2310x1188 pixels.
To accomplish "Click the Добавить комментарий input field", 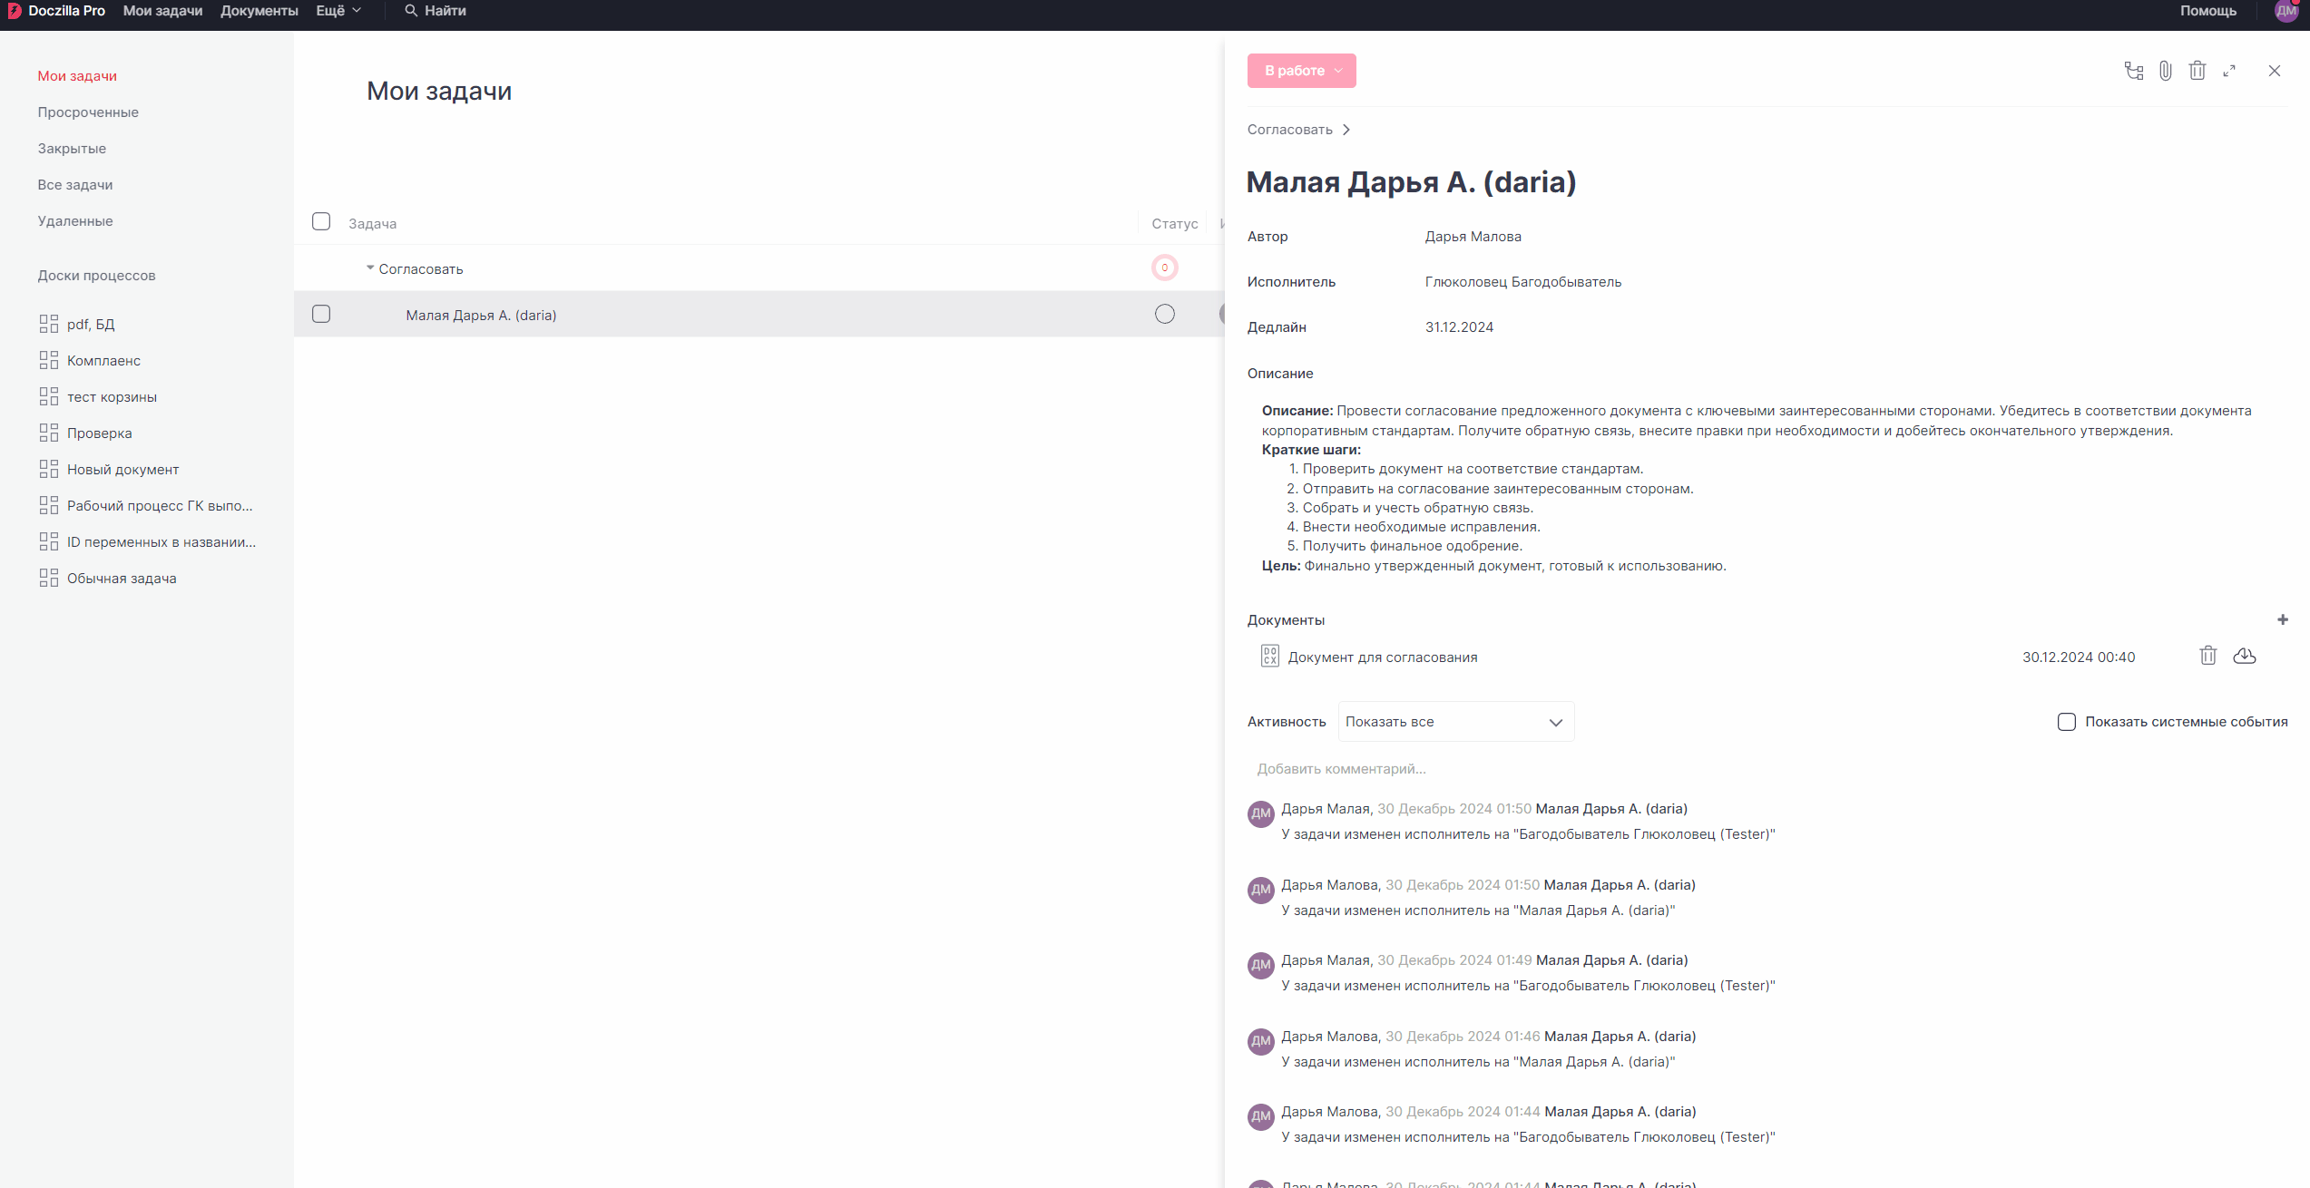I will tap(1341, 769).
